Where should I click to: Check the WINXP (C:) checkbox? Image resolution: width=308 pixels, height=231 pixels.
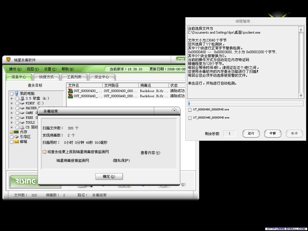(x=17, y=103)
